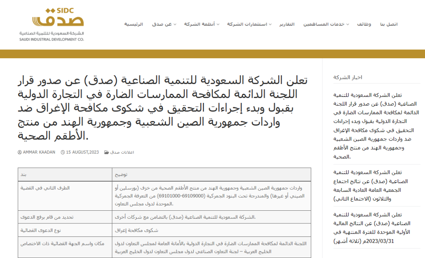
Task: Click the clock icon next to post date
Action: point(63,152)
